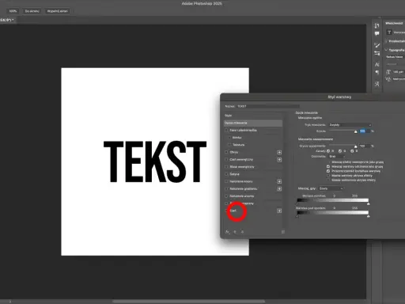Toggle the G channel checkbox
Screen dimensions: 405x304
pos(340,151)
